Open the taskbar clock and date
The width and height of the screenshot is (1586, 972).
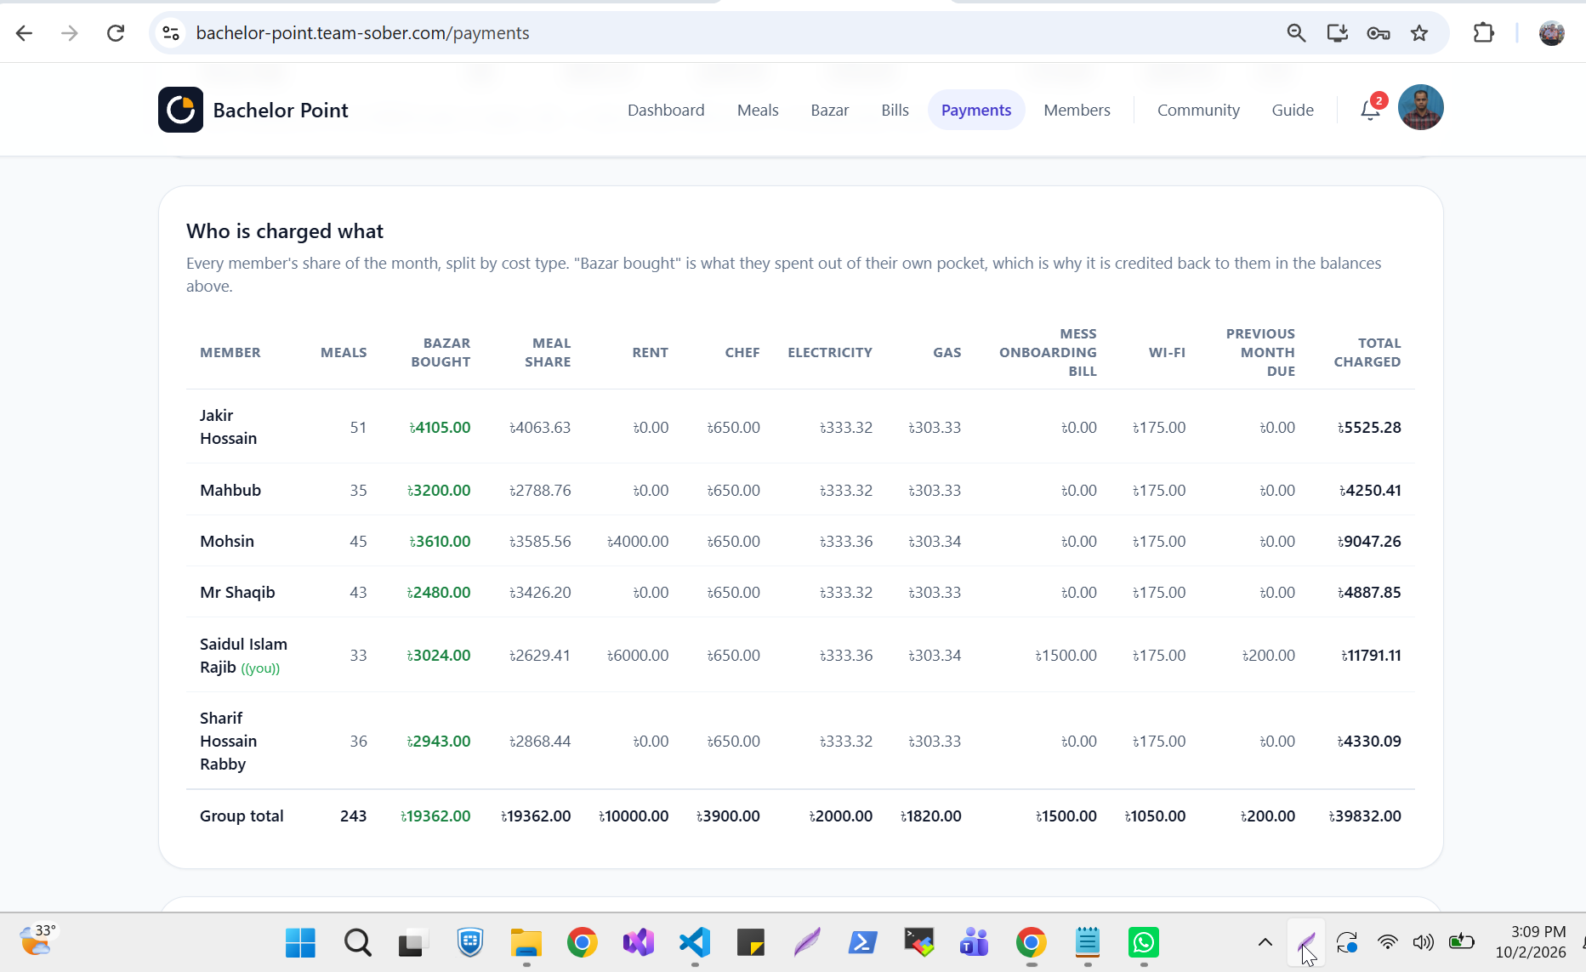point(1531,942)
